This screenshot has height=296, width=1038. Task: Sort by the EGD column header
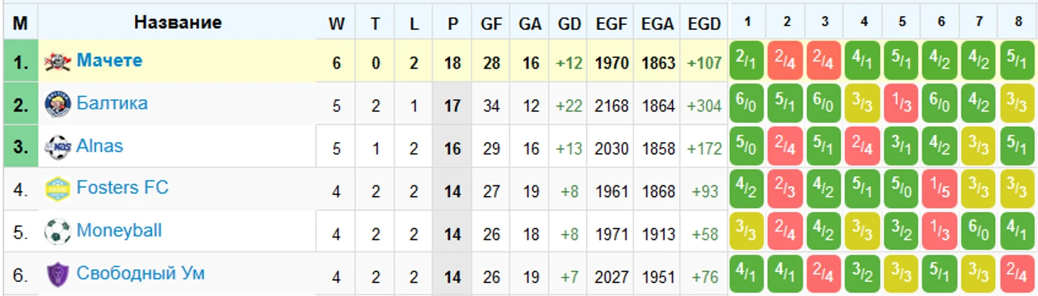pyautogui.click(x=704, y=23)
